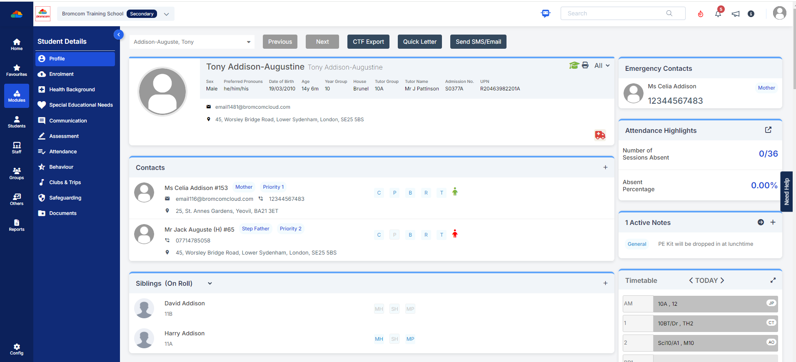Toggle the C flag for Ms Celia Addison

coord(379,193)
